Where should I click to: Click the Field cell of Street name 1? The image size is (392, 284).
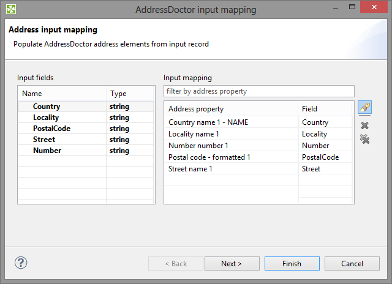(325, 169)
